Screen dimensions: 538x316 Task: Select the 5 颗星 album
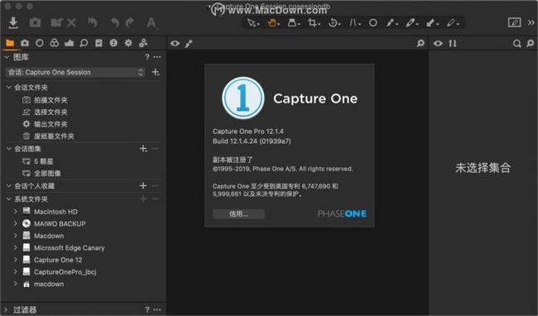point(43,161)
